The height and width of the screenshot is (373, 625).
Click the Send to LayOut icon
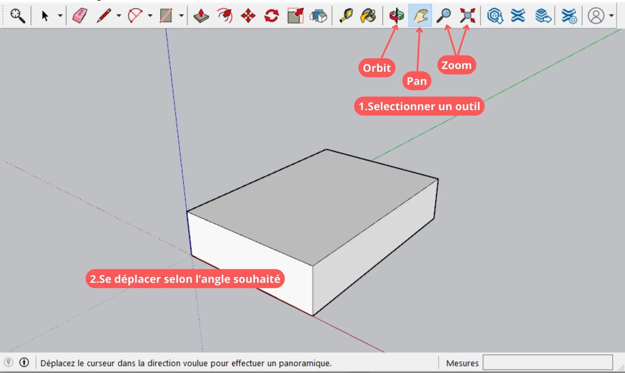(x=543, y=16)
